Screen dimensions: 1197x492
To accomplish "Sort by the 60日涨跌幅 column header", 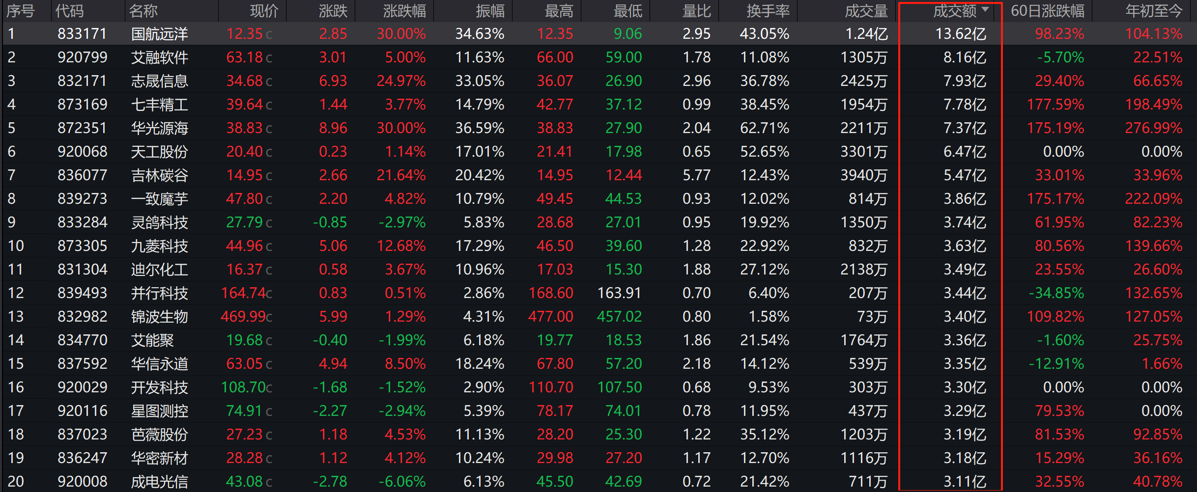I will click(x=1048, y=11).
